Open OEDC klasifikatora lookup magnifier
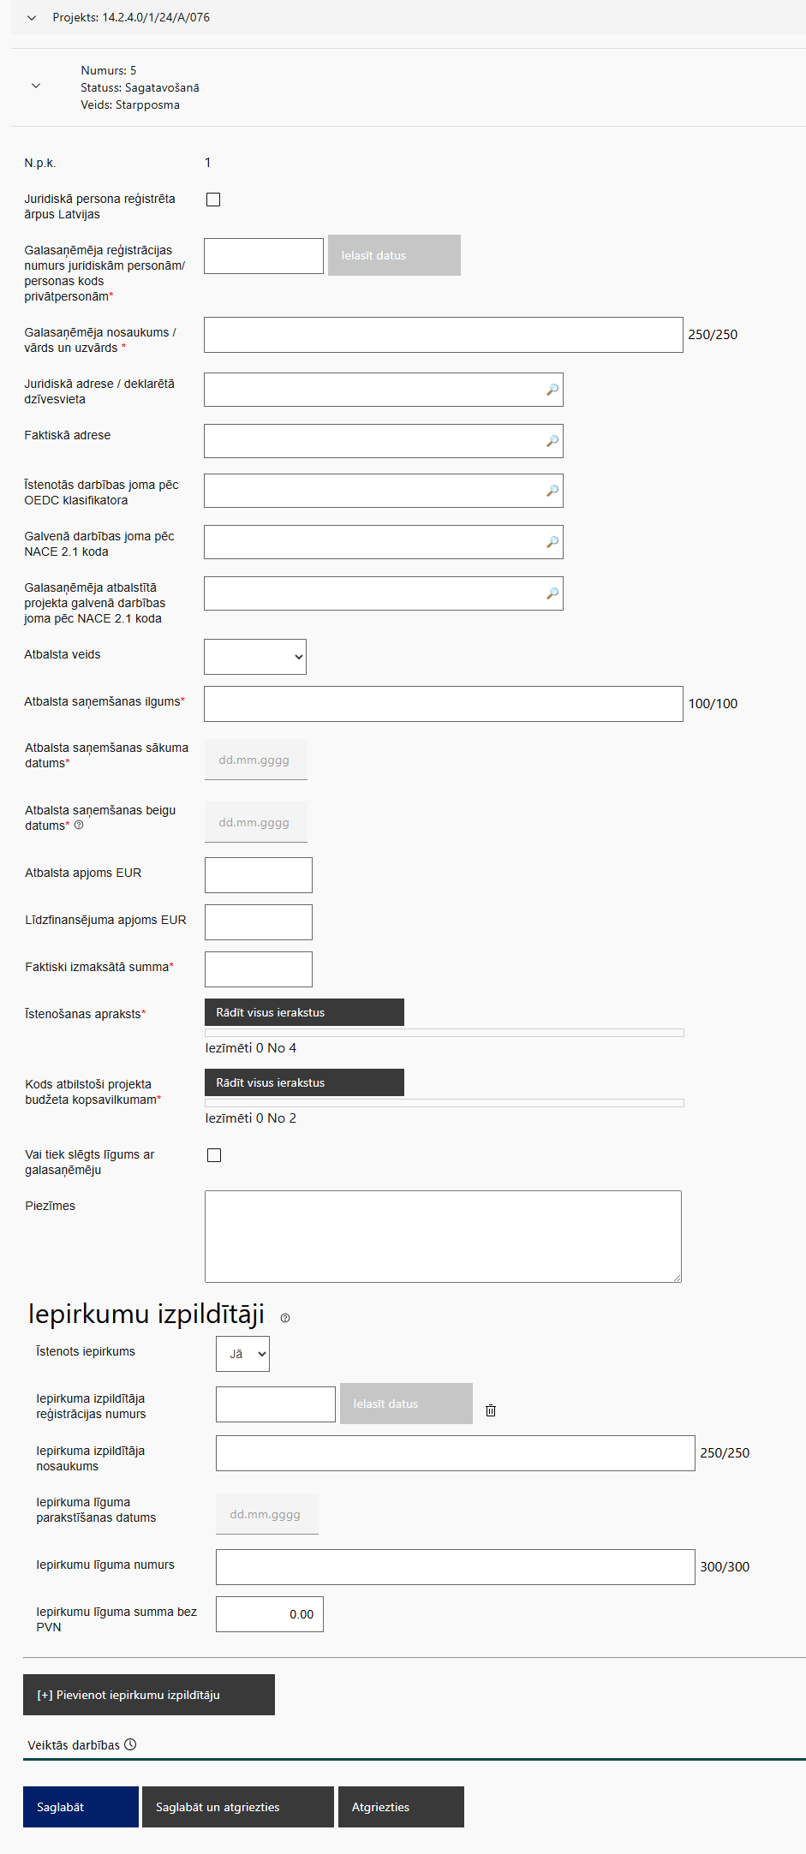 552,491
